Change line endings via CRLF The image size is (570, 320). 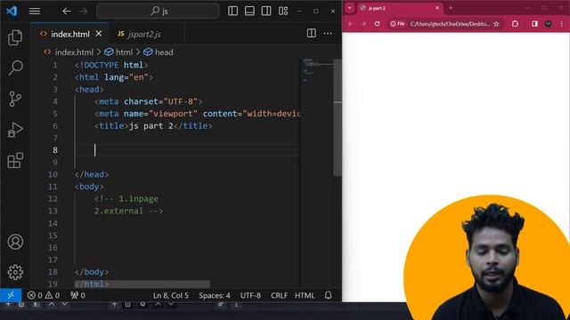coord(279,295)
